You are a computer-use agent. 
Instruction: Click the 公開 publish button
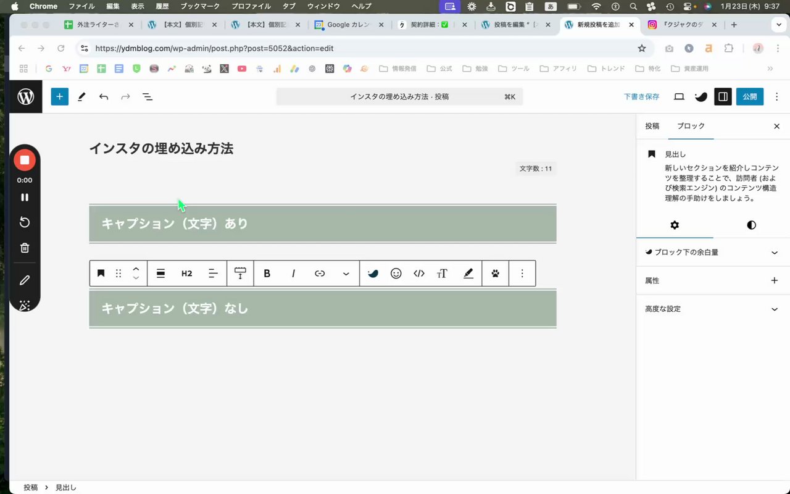pos(750,96)
